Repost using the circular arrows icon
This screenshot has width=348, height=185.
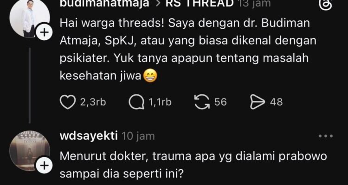pos(202,102)
